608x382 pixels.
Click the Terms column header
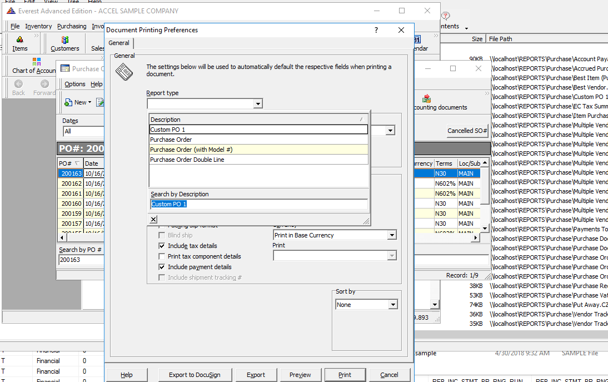tap(445, 163)
